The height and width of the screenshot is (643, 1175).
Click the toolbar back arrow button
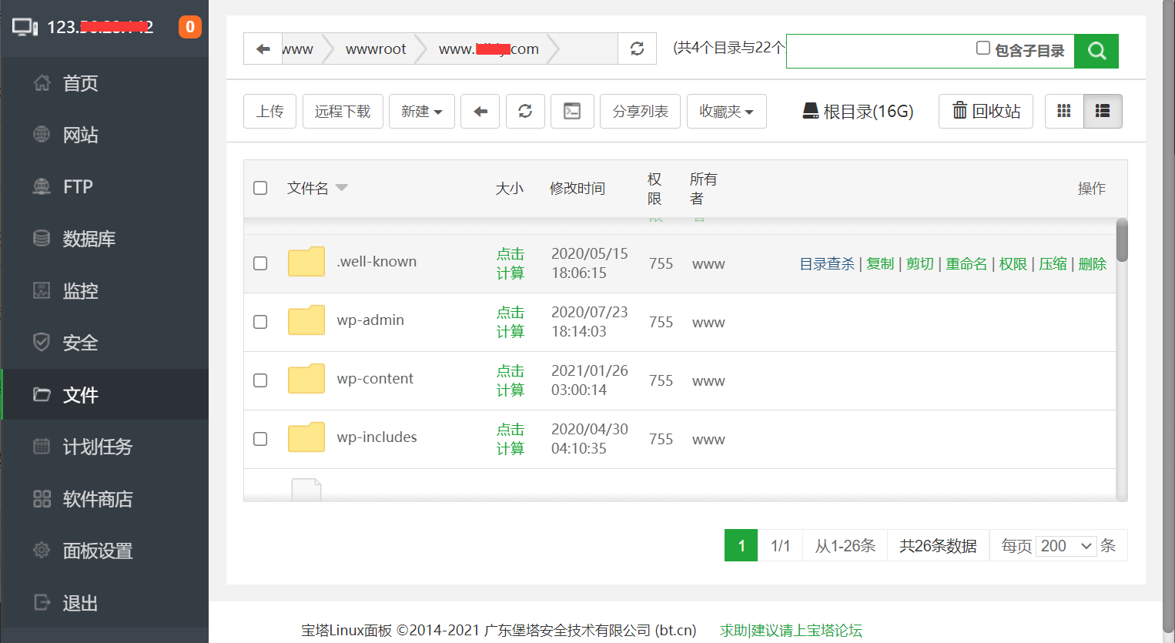480,111
